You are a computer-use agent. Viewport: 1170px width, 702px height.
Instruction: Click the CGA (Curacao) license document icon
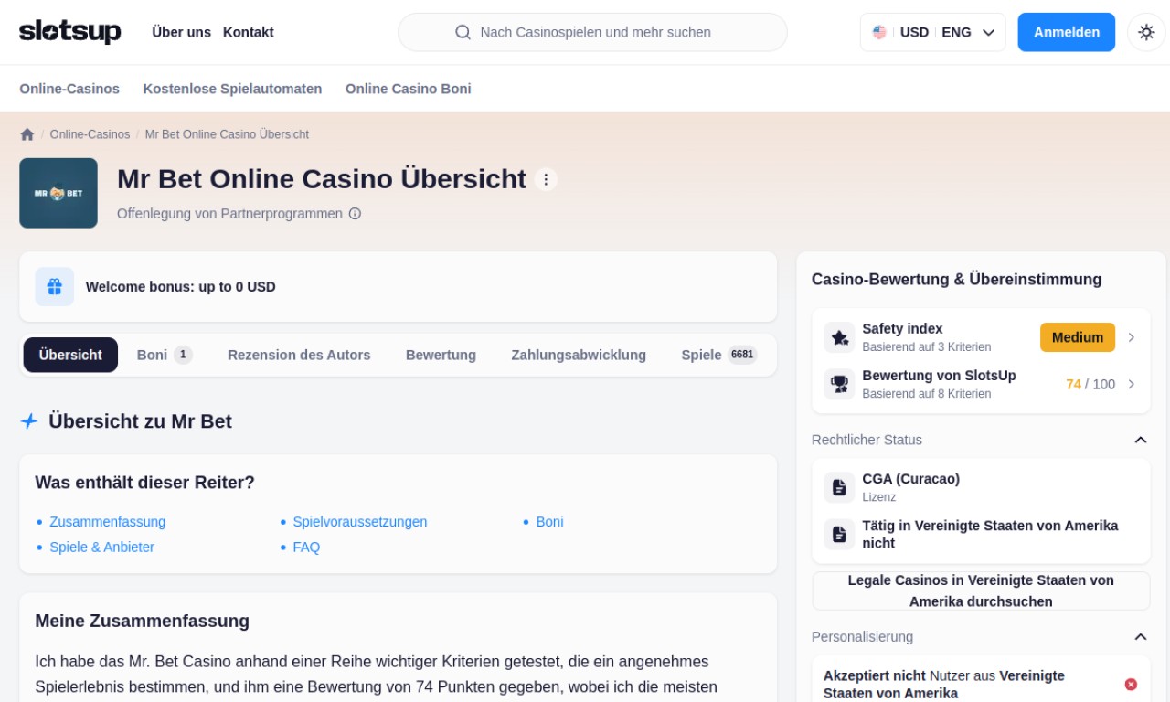click(839, 487)
